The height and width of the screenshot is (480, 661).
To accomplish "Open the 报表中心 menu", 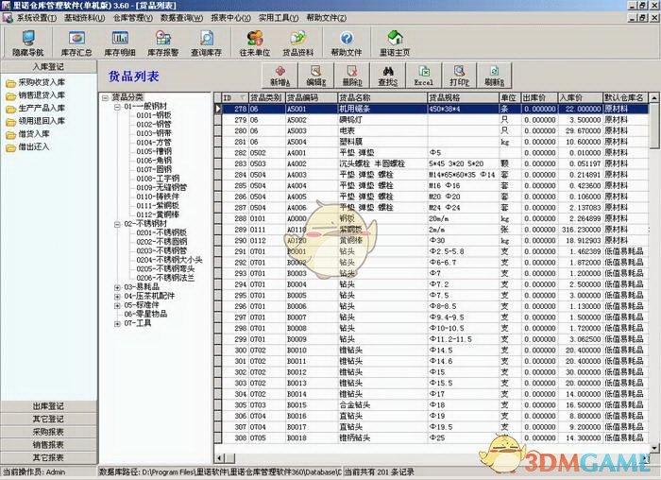I will [231, 18].
